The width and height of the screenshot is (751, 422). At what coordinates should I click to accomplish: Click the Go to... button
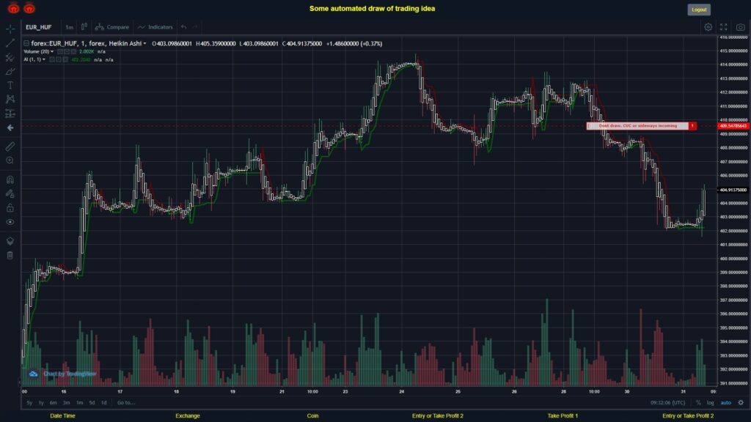(126, 403)
